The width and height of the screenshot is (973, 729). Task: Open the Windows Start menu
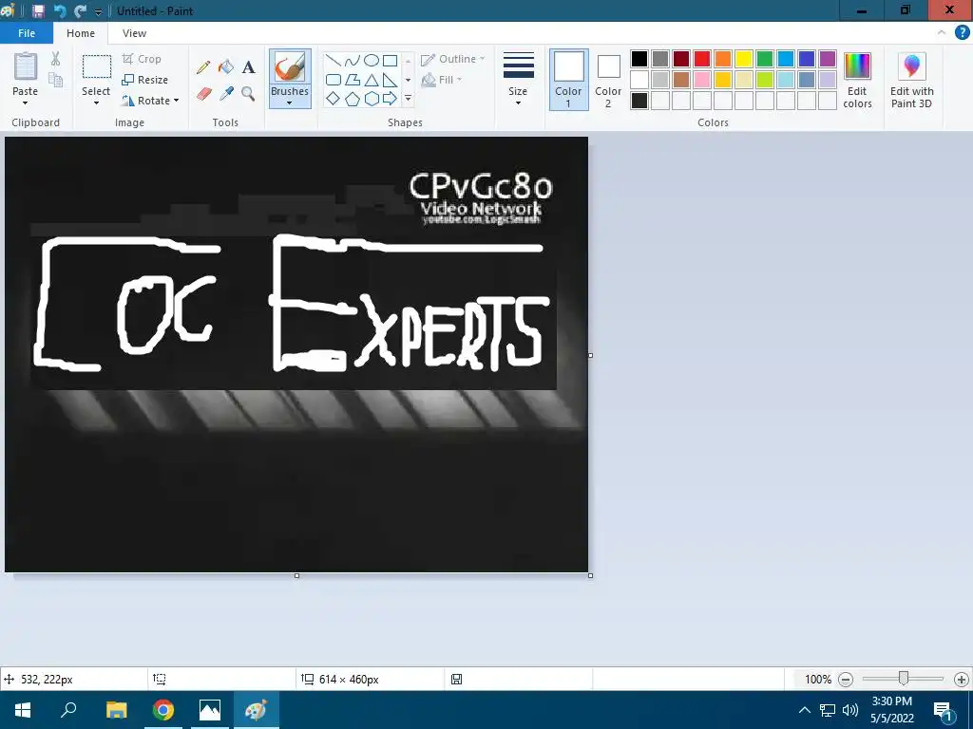click(23, 710)
